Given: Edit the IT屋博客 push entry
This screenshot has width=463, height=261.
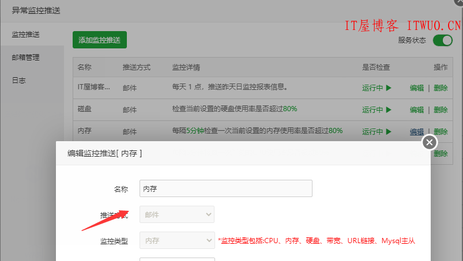Looking at the screenshot, I should [417, 88].
